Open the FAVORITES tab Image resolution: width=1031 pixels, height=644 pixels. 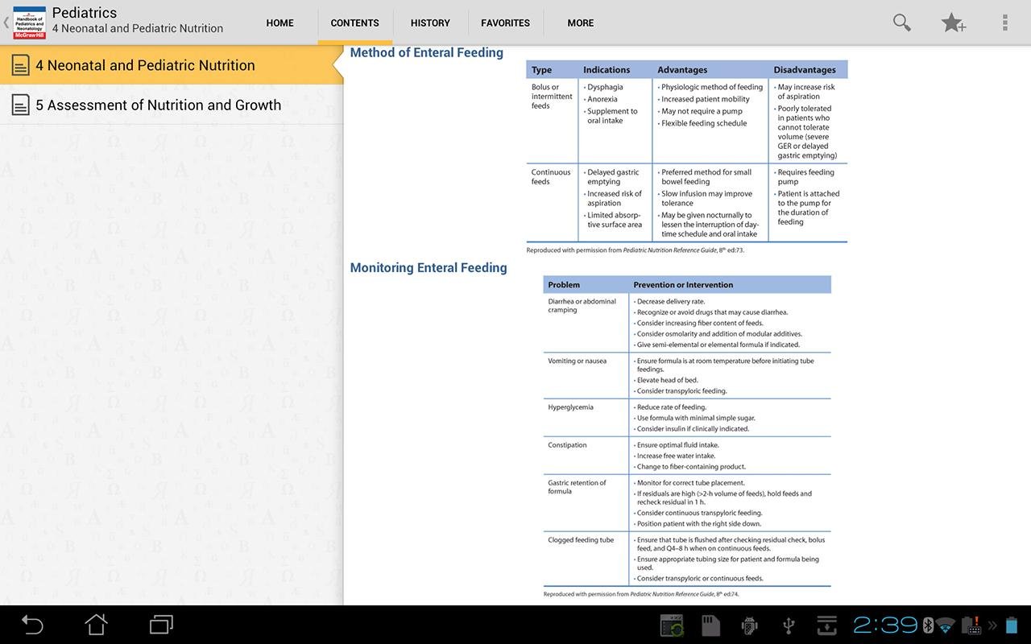[x=505, y=23]
